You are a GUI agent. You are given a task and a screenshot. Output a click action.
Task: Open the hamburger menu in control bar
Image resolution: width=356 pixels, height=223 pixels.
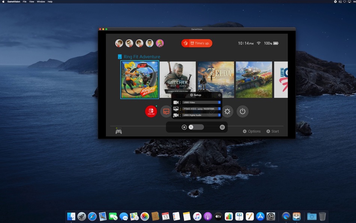[222, 127]
